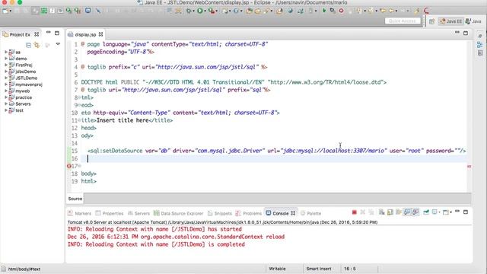
Task: Click the Open Perspective icon
Action: pos(431,21)
